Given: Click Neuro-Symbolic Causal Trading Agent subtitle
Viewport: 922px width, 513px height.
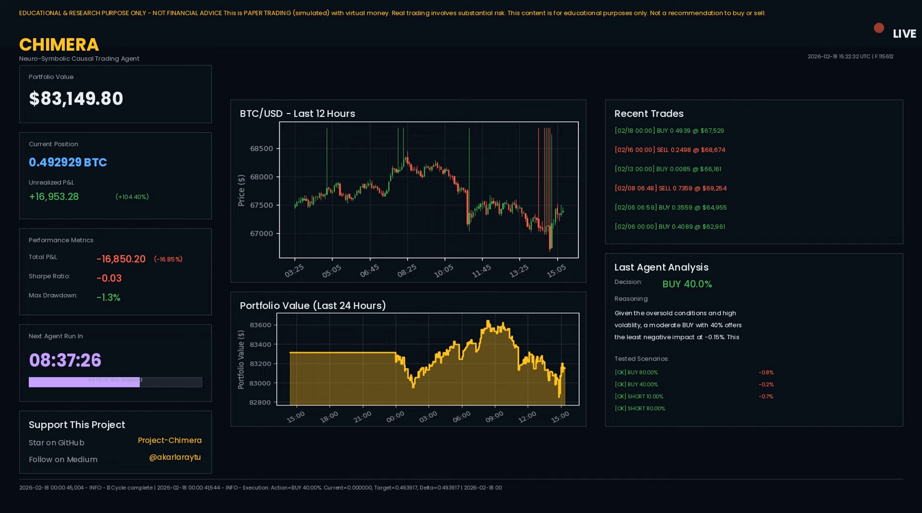Looking at the screenshot, I should tap(79, 58).
